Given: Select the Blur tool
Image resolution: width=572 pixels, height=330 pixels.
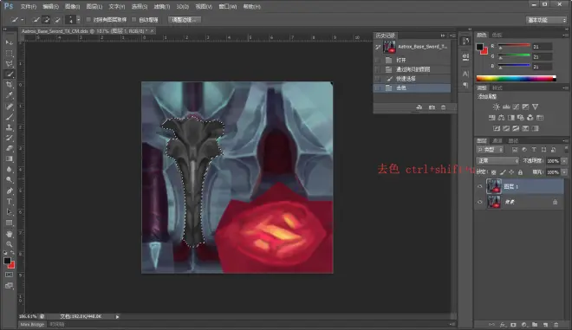Looking at the screenshot, I should pos(10,170).
